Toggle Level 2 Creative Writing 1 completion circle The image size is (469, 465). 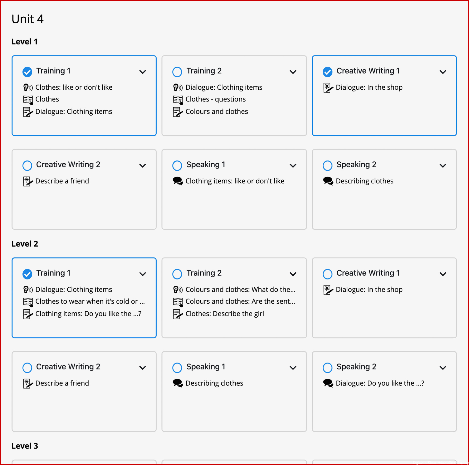pyautogui.click(x=328, y=274)
